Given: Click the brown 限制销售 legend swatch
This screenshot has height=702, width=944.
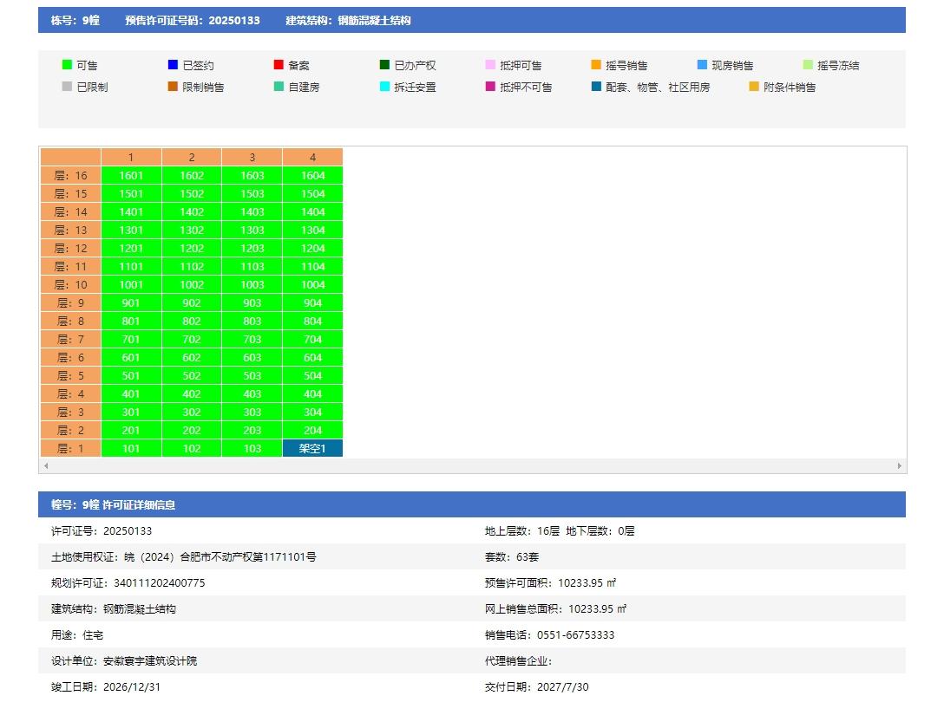Looking at the screenshot, I should tap(173, 86).
